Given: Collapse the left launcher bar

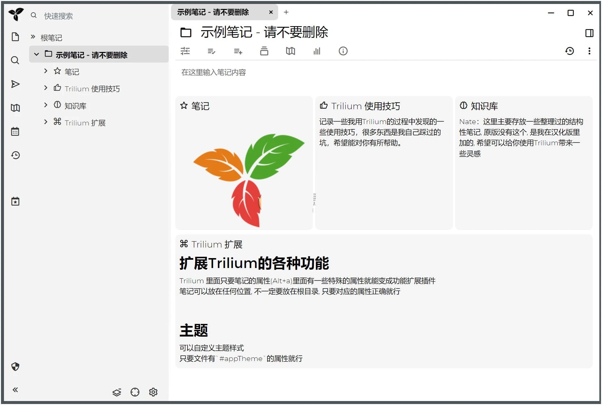Looking at the screenshot, I should [15, 390].
